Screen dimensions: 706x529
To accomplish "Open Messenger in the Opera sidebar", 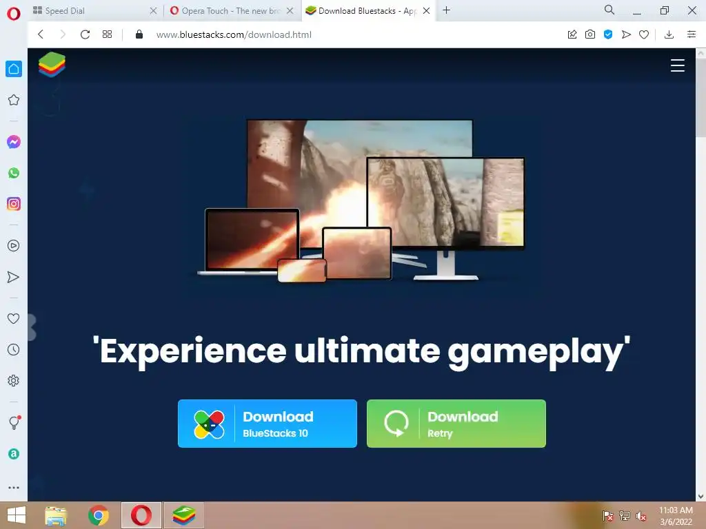I will tap(14, 142).
